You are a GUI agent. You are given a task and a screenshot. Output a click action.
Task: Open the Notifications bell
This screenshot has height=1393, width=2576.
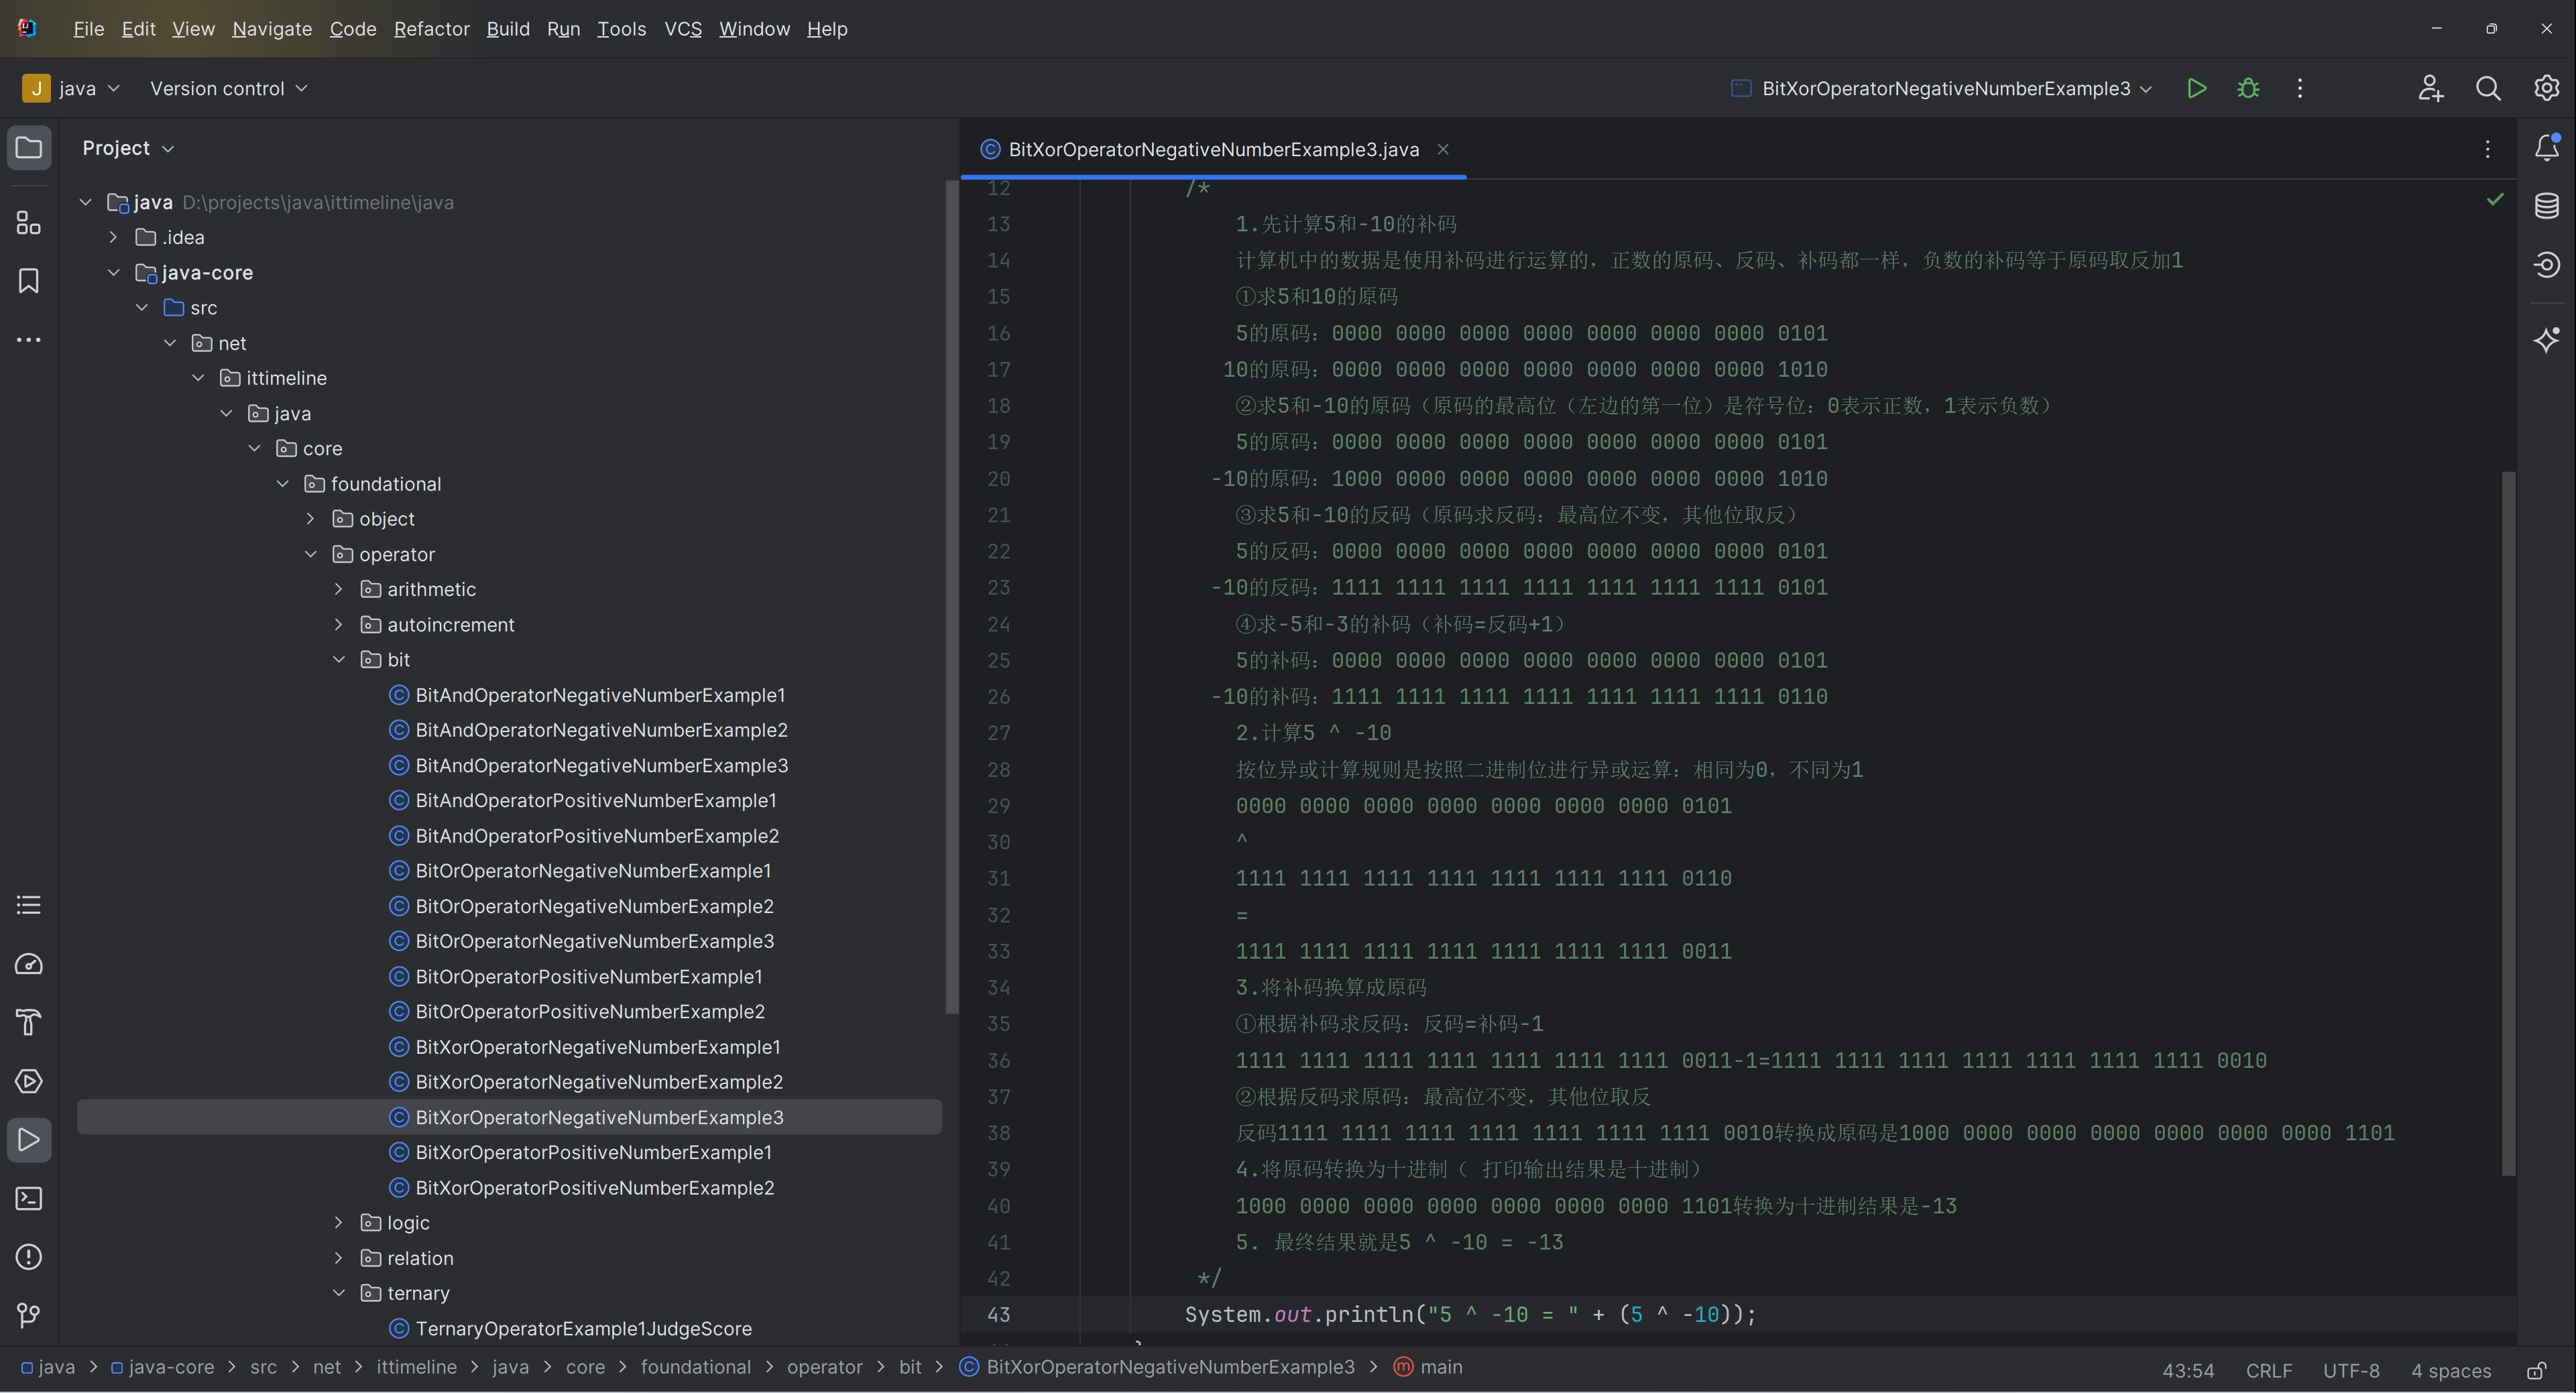[x=2546, y=148]
